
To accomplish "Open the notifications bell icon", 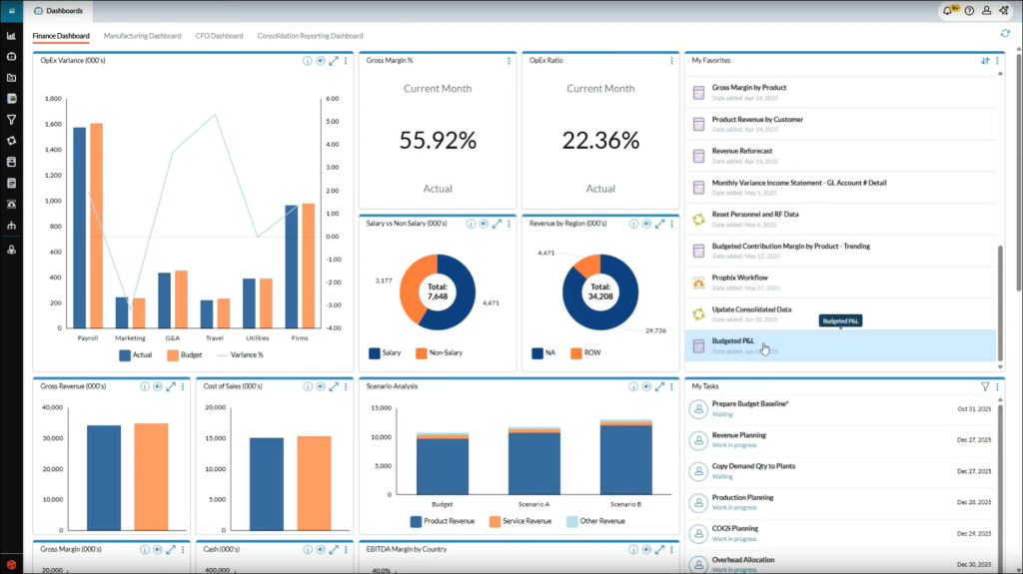I will (x=947, y=11).
